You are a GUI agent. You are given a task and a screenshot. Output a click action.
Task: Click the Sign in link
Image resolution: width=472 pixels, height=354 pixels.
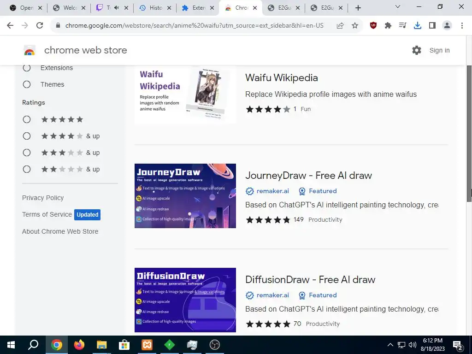tap(439, 50)
